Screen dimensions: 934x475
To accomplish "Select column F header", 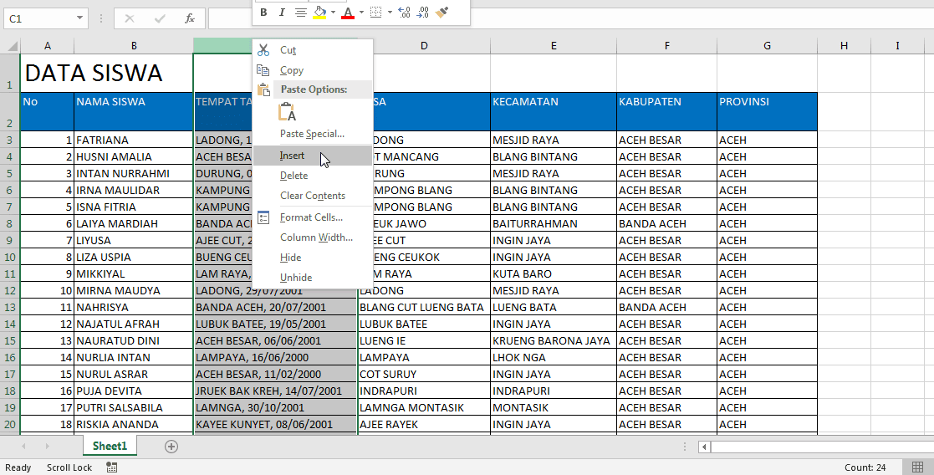I will click(x=666, y=46).
